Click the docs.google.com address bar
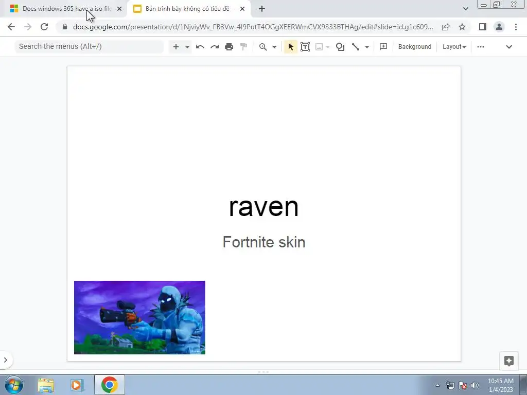 [253, 27]
